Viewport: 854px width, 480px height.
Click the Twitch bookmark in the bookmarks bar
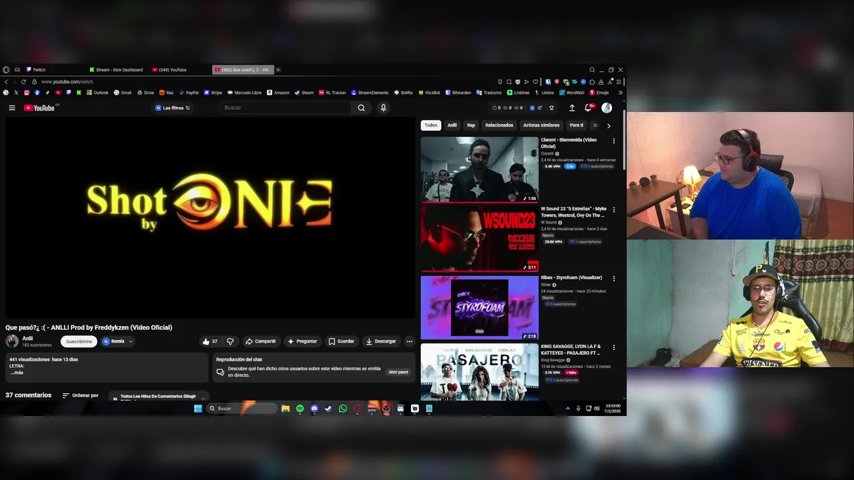(x=68, y=93)
